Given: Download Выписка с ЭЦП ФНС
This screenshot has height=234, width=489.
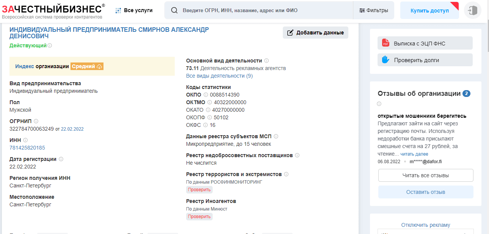Looking at the screenshot, I should (425, 43).
